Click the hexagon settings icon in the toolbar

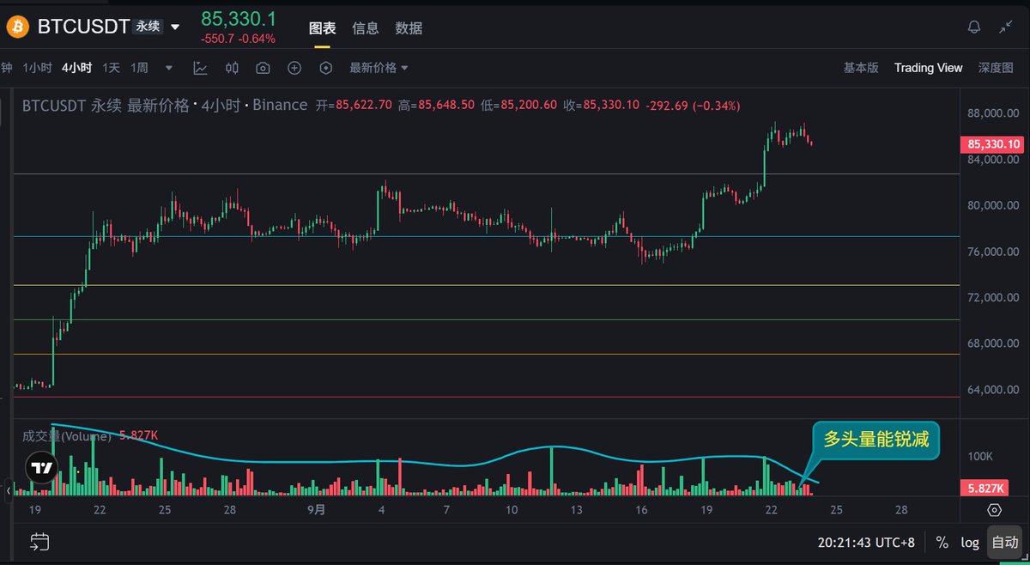point(325,68)
